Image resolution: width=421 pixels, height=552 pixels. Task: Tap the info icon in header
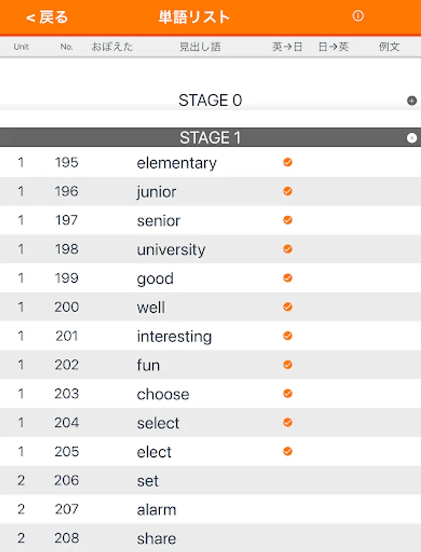[358, 17]
